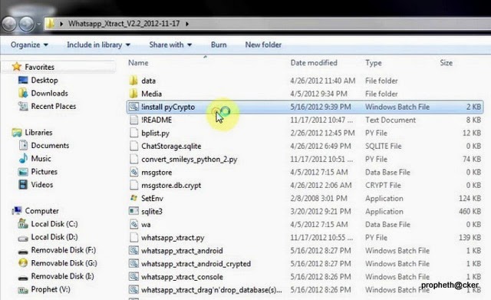
Task: Click the Forward navigation arrow button
Action: click(x=26, y=24)
